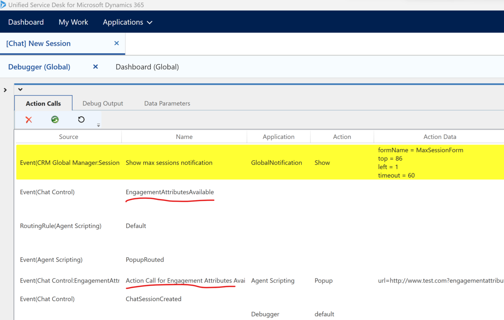
Task: Close the Debugger (Global) tab
Action: (x=95, y=67)
